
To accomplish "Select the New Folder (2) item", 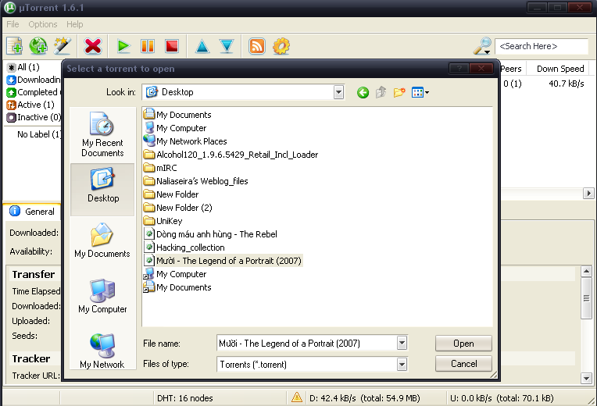I will pyautogui.click(x=178, y=208).
